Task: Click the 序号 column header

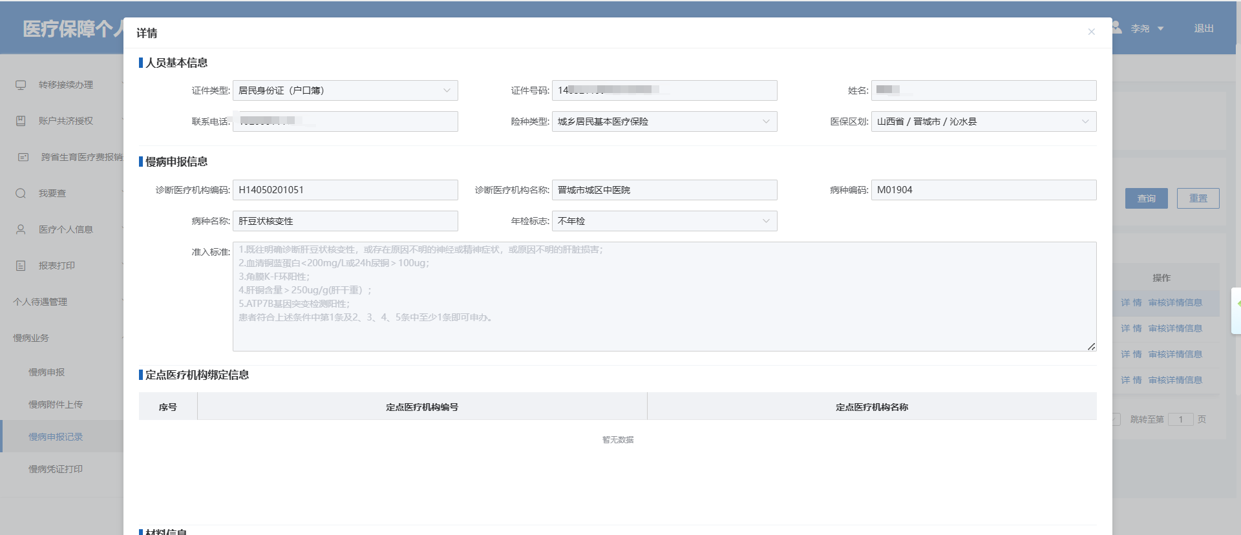Action: (168, 407)
